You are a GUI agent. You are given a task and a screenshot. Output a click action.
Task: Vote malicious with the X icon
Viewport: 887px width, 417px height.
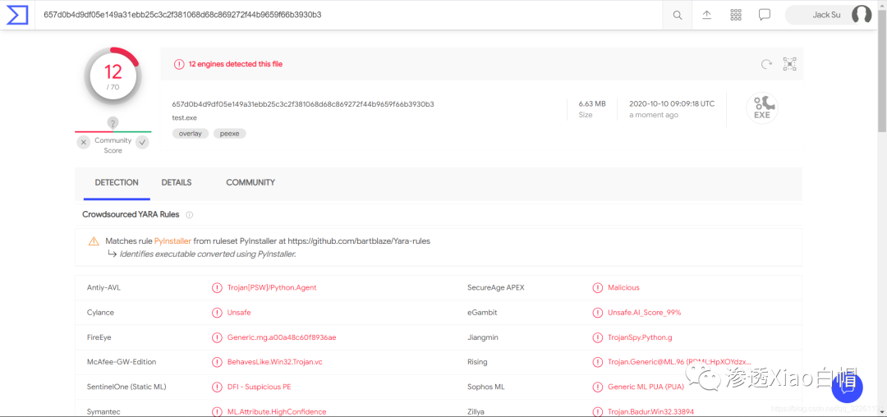point(84,142)
